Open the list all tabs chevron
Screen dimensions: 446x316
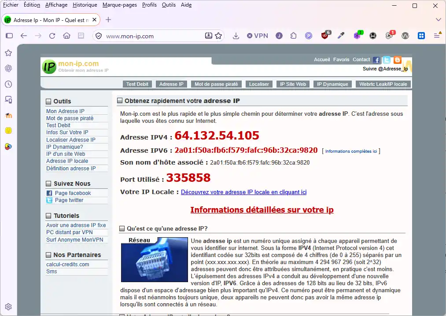click(x=439, y=20)
